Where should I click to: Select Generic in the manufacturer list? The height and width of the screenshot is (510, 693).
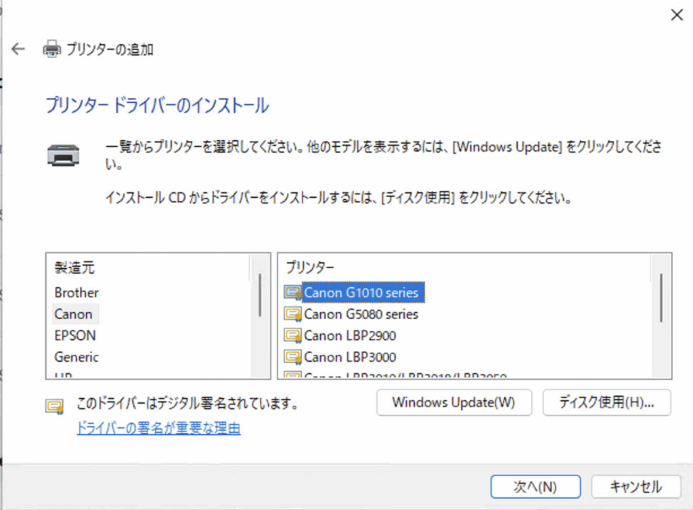76,357
